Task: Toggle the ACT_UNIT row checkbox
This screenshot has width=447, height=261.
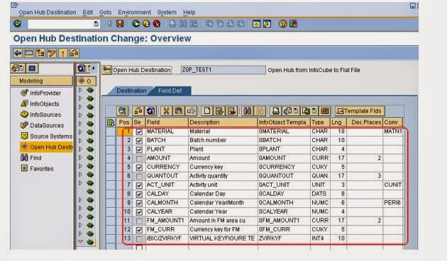Action: [139, 185]
